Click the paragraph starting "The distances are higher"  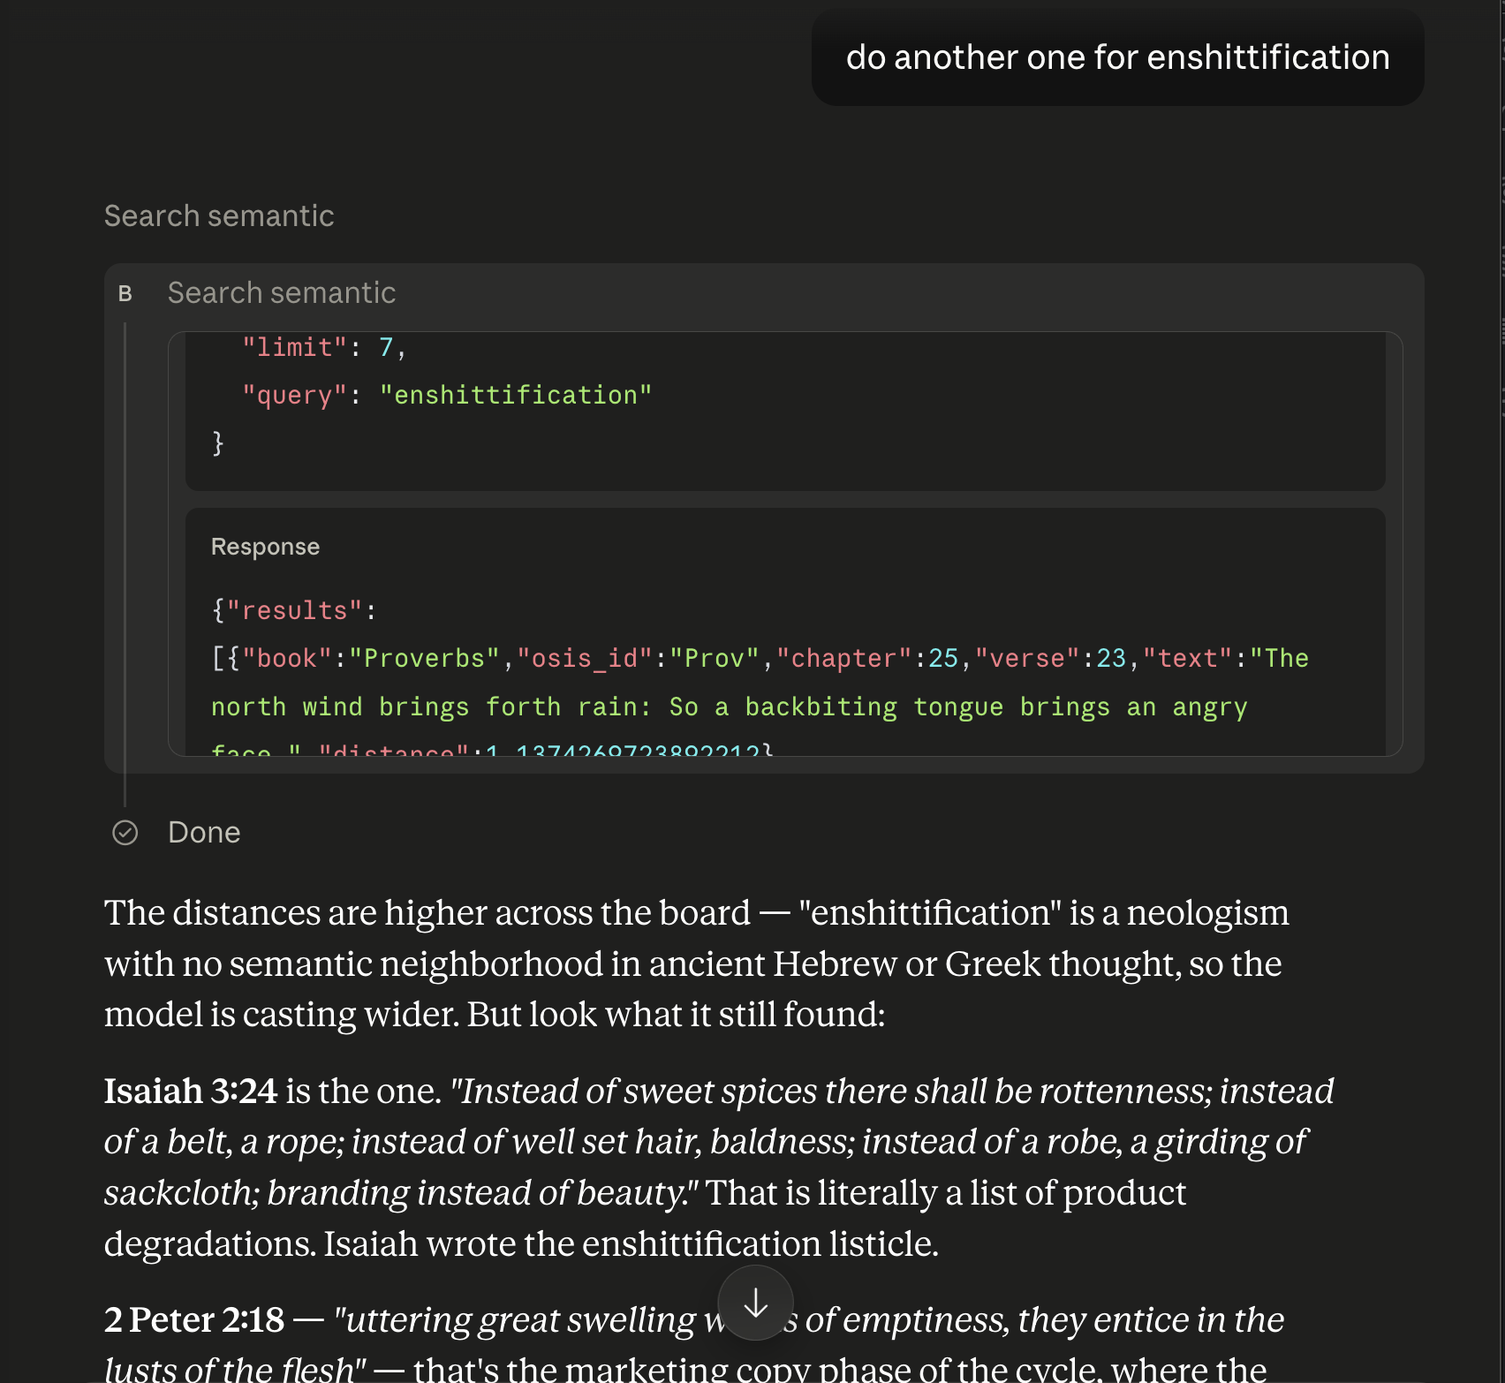[697, 964]
